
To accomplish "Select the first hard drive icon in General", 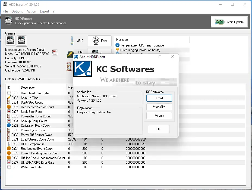I will [x=11, y=41].
